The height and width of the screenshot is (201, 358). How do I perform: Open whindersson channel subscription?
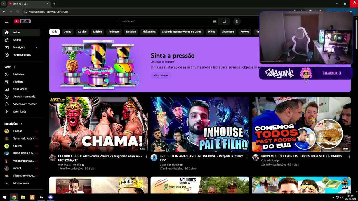pyautogui.click(x=21, y=161)
